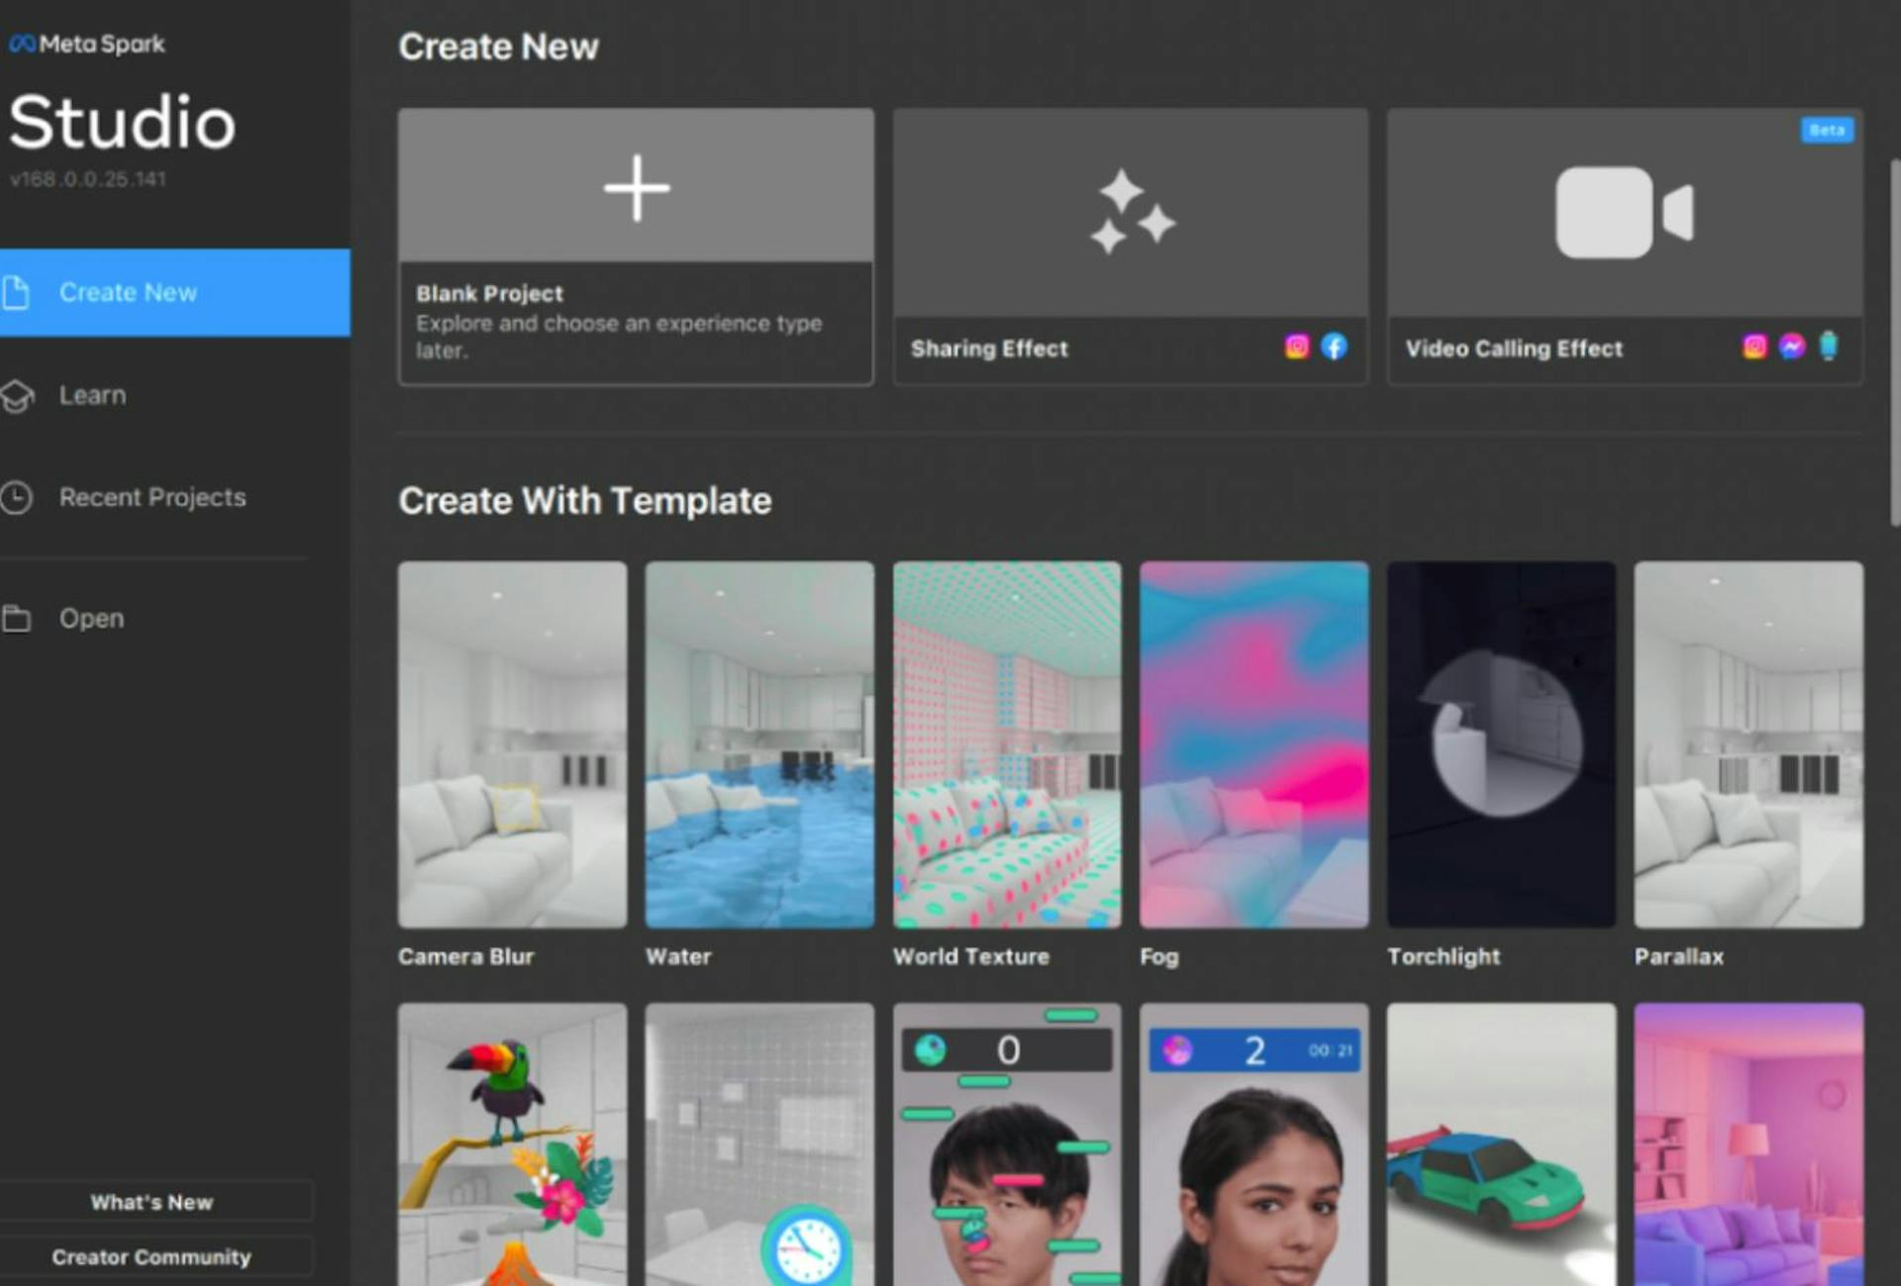This screenshot has width=1901, height=1286.
Task: Select the Create New sidebar icon
Action: (x=18, y=291)
